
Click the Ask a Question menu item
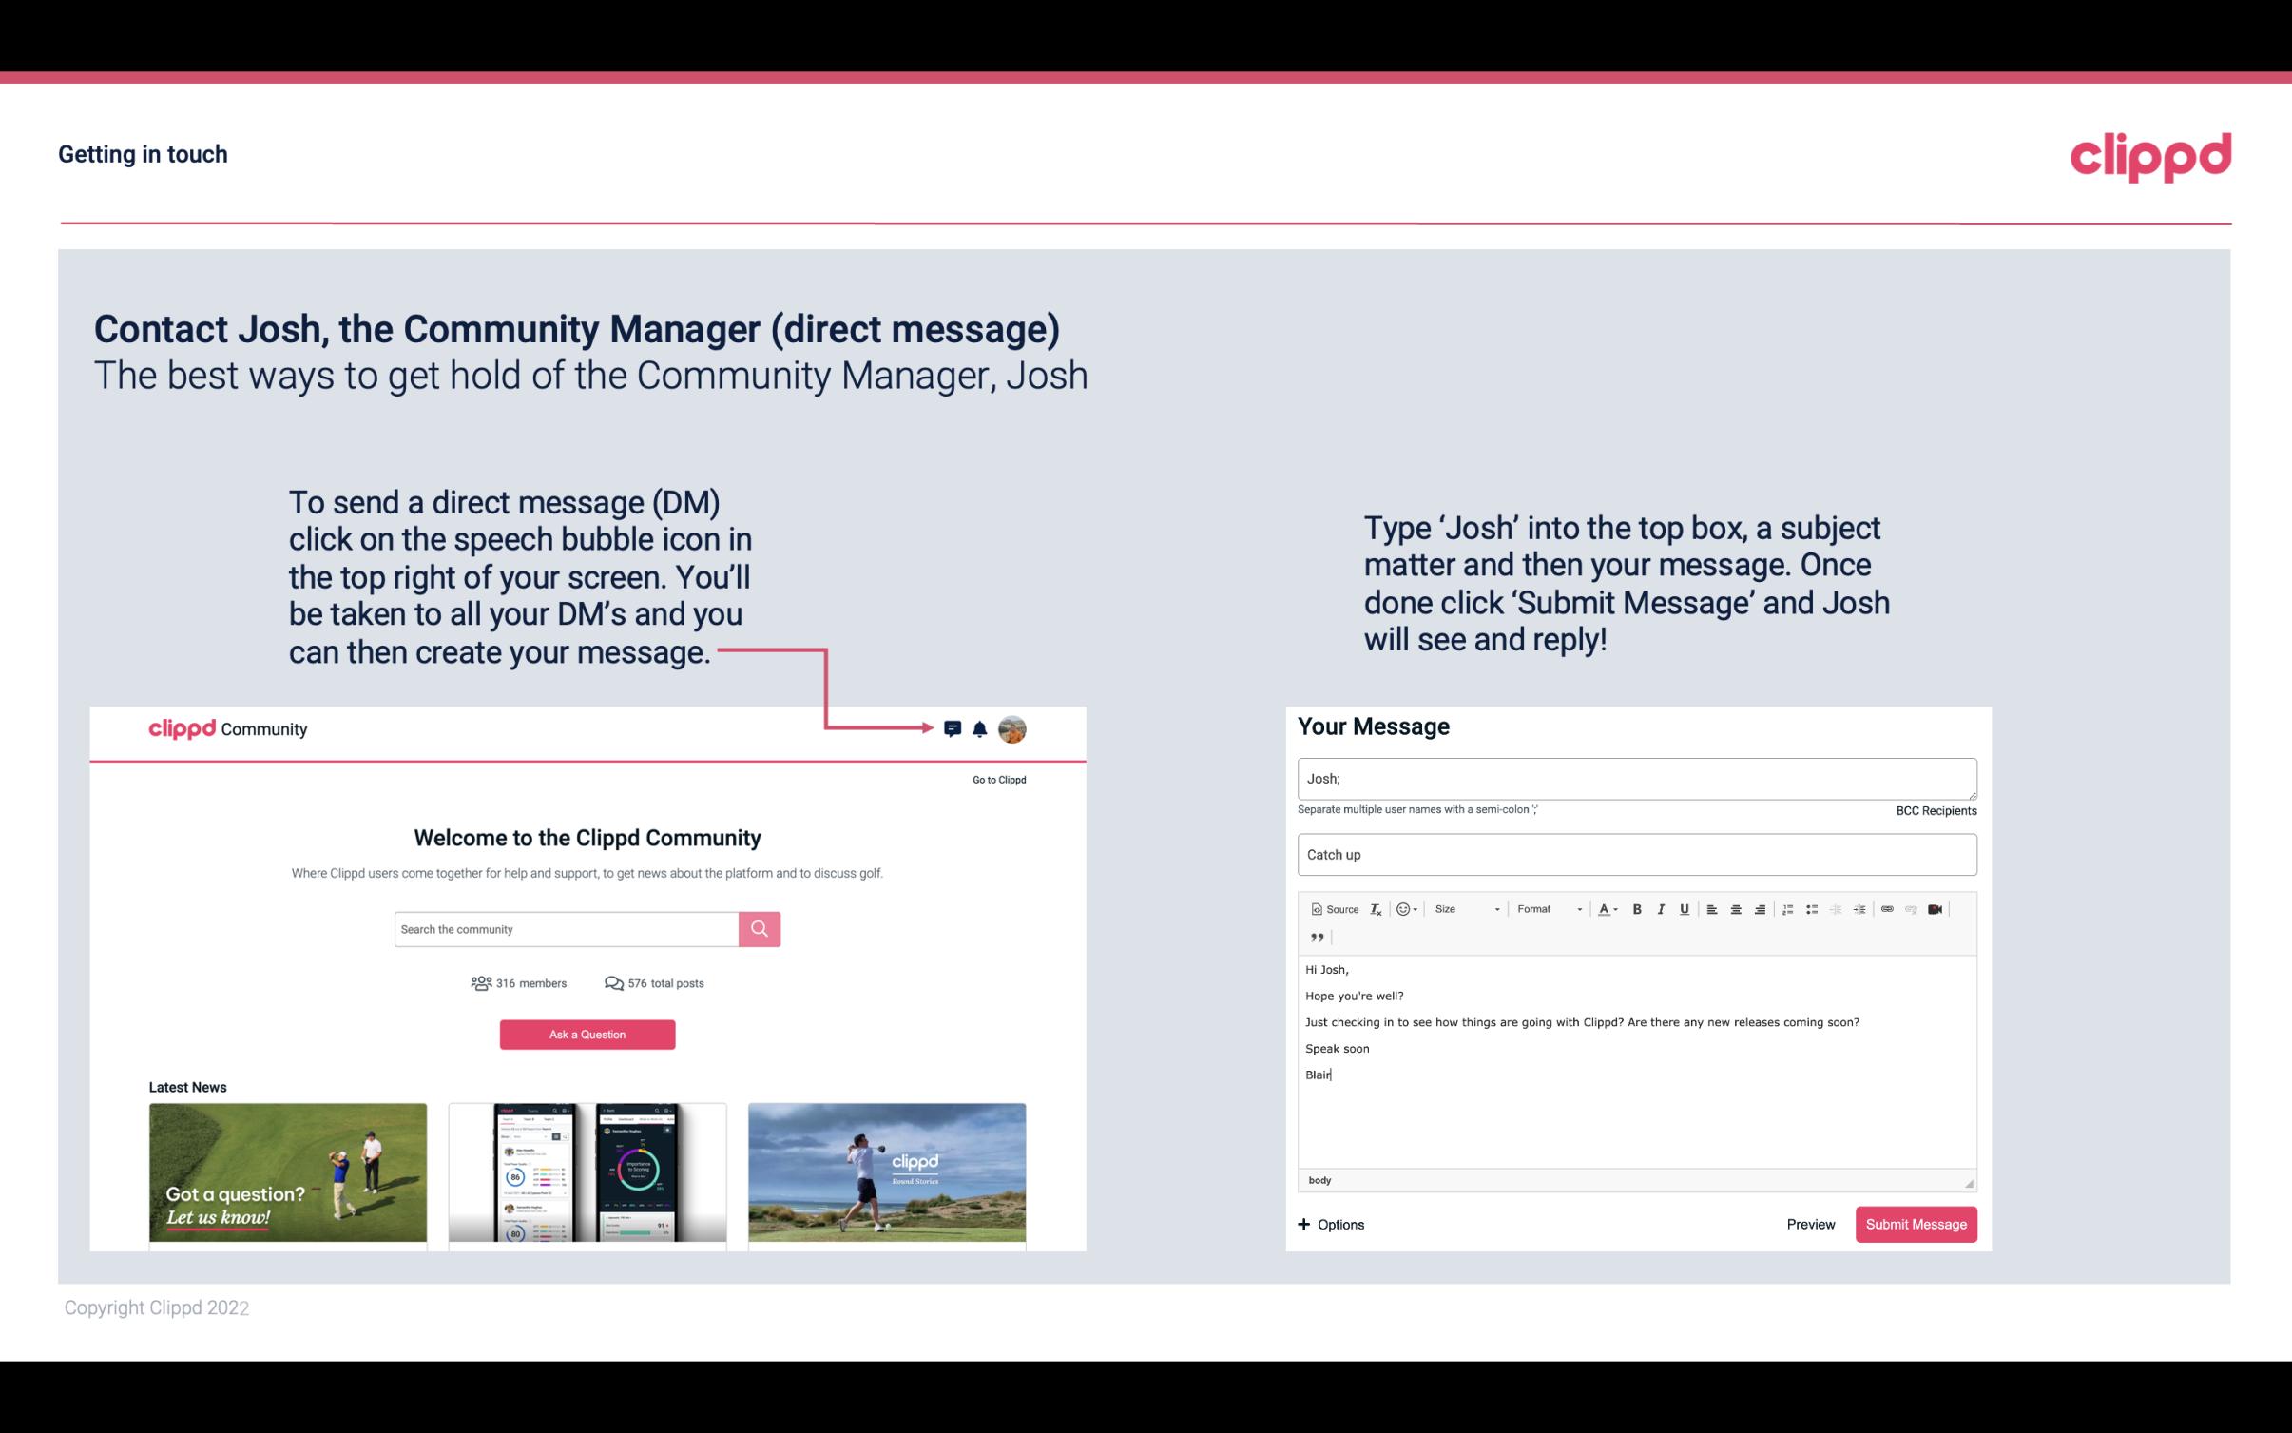tap(587, 1032)
